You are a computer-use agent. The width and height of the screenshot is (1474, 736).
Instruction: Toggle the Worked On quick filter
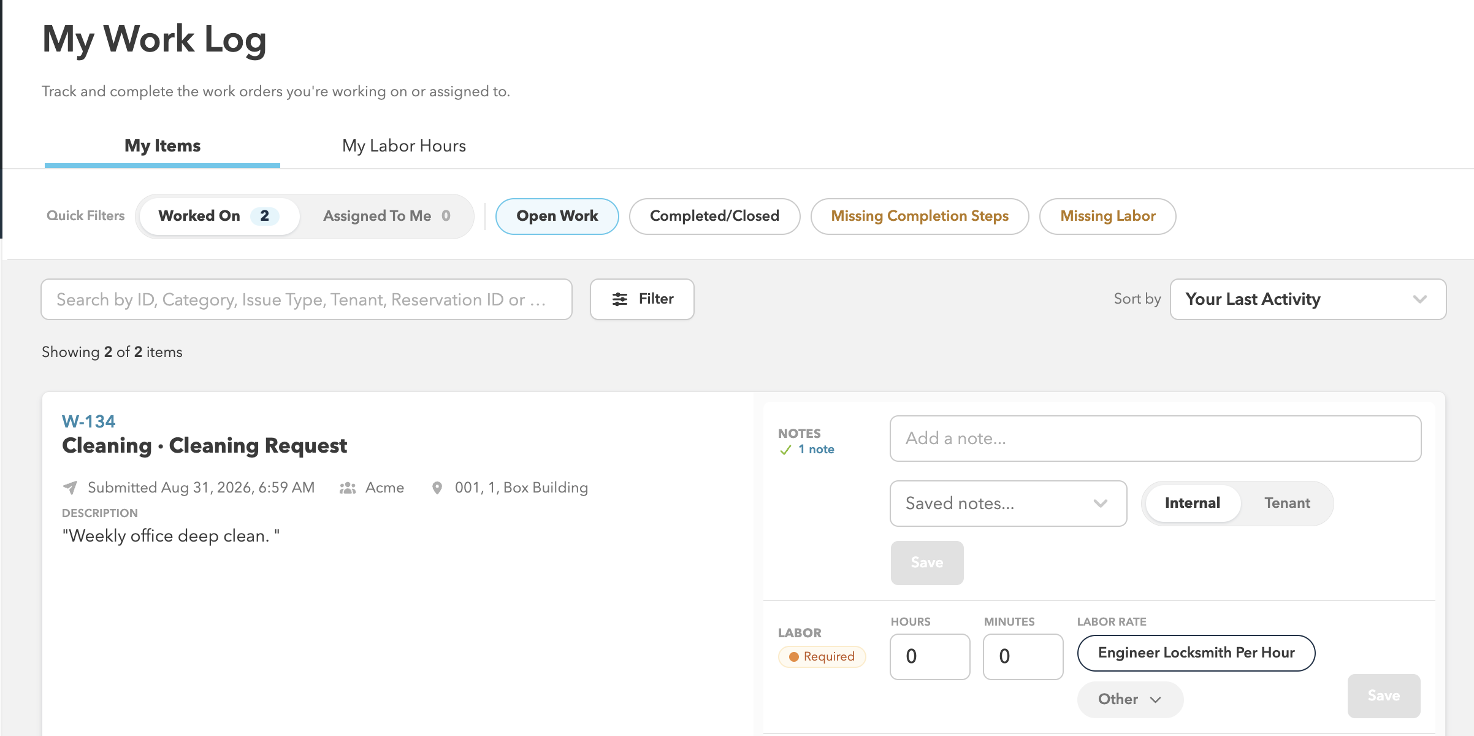(x=219, y=216)
